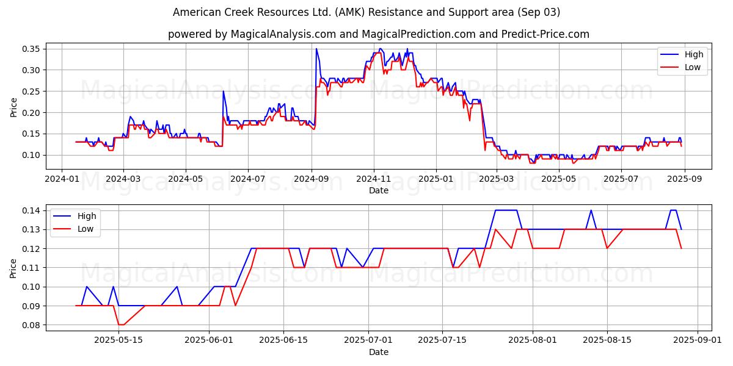Click the 0.20 y-axis tick in top chart

tap(32, 113)
